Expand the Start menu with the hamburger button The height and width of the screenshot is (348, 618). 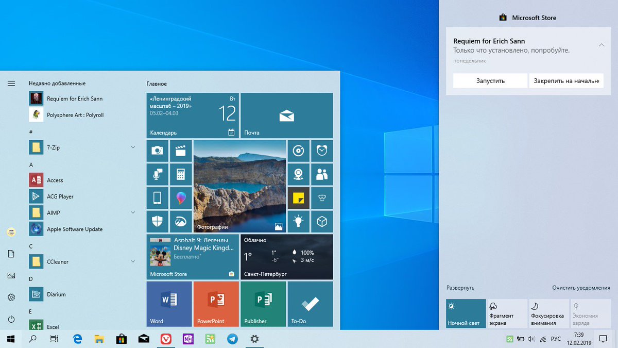pos(11,84)
